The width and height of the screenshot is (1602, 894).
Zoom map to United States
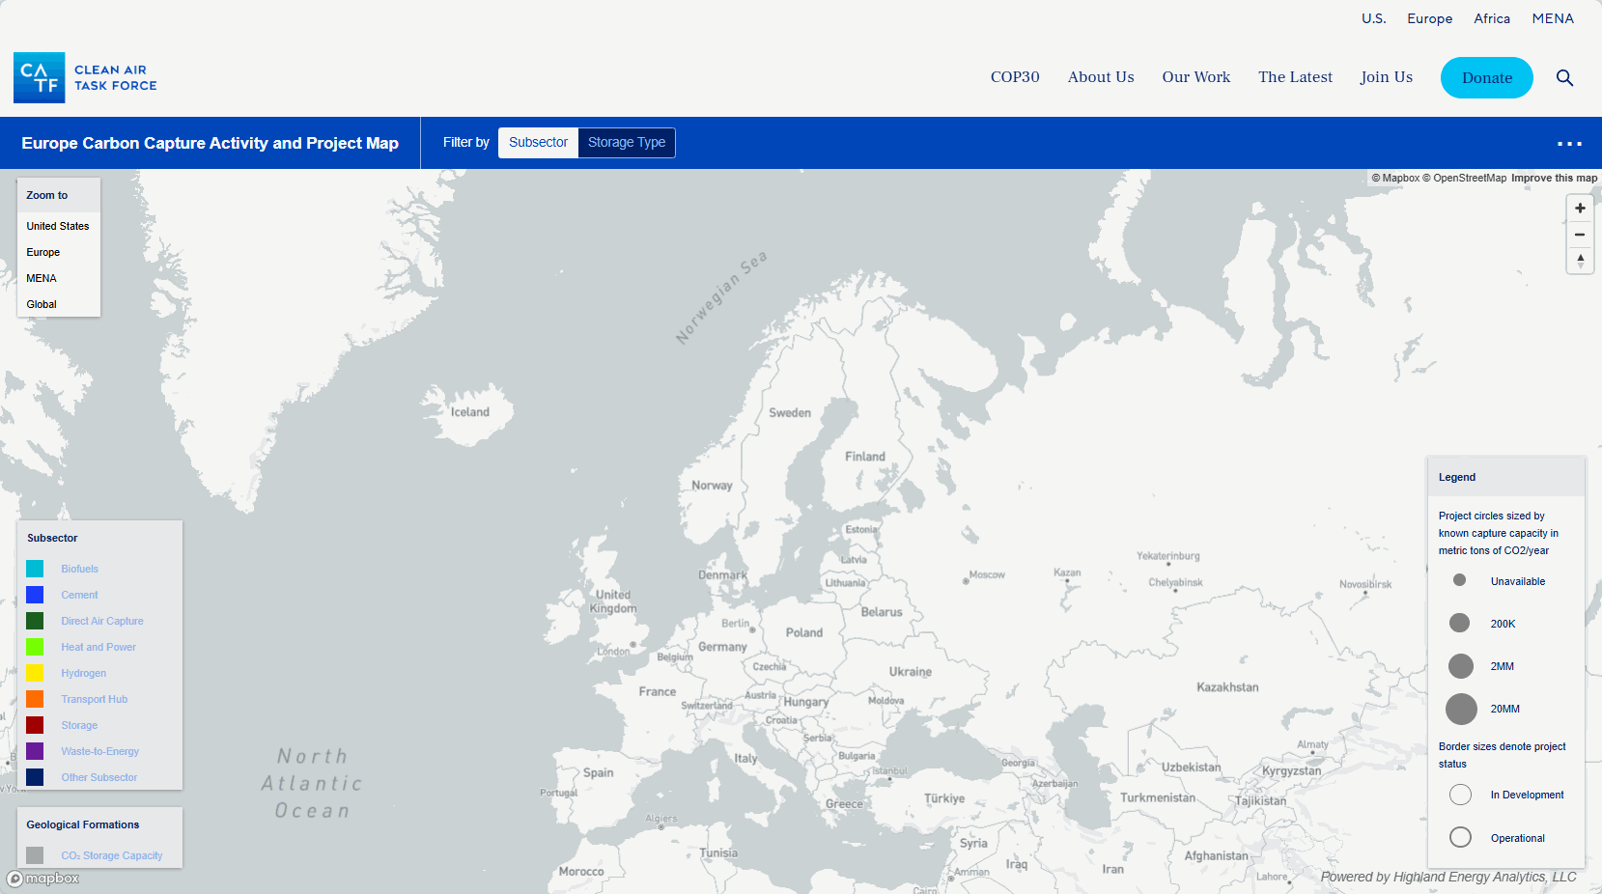point(58,226)
